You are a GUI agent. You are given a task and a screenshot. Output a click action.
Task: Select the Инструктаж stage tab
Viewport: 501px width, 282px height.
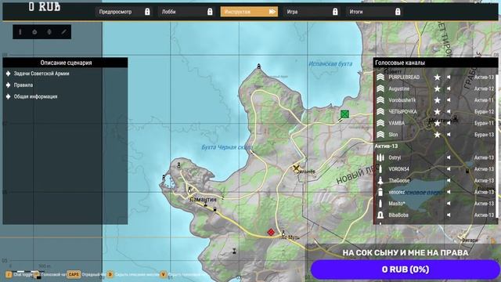pyautogui.click(x=249, y=12)
